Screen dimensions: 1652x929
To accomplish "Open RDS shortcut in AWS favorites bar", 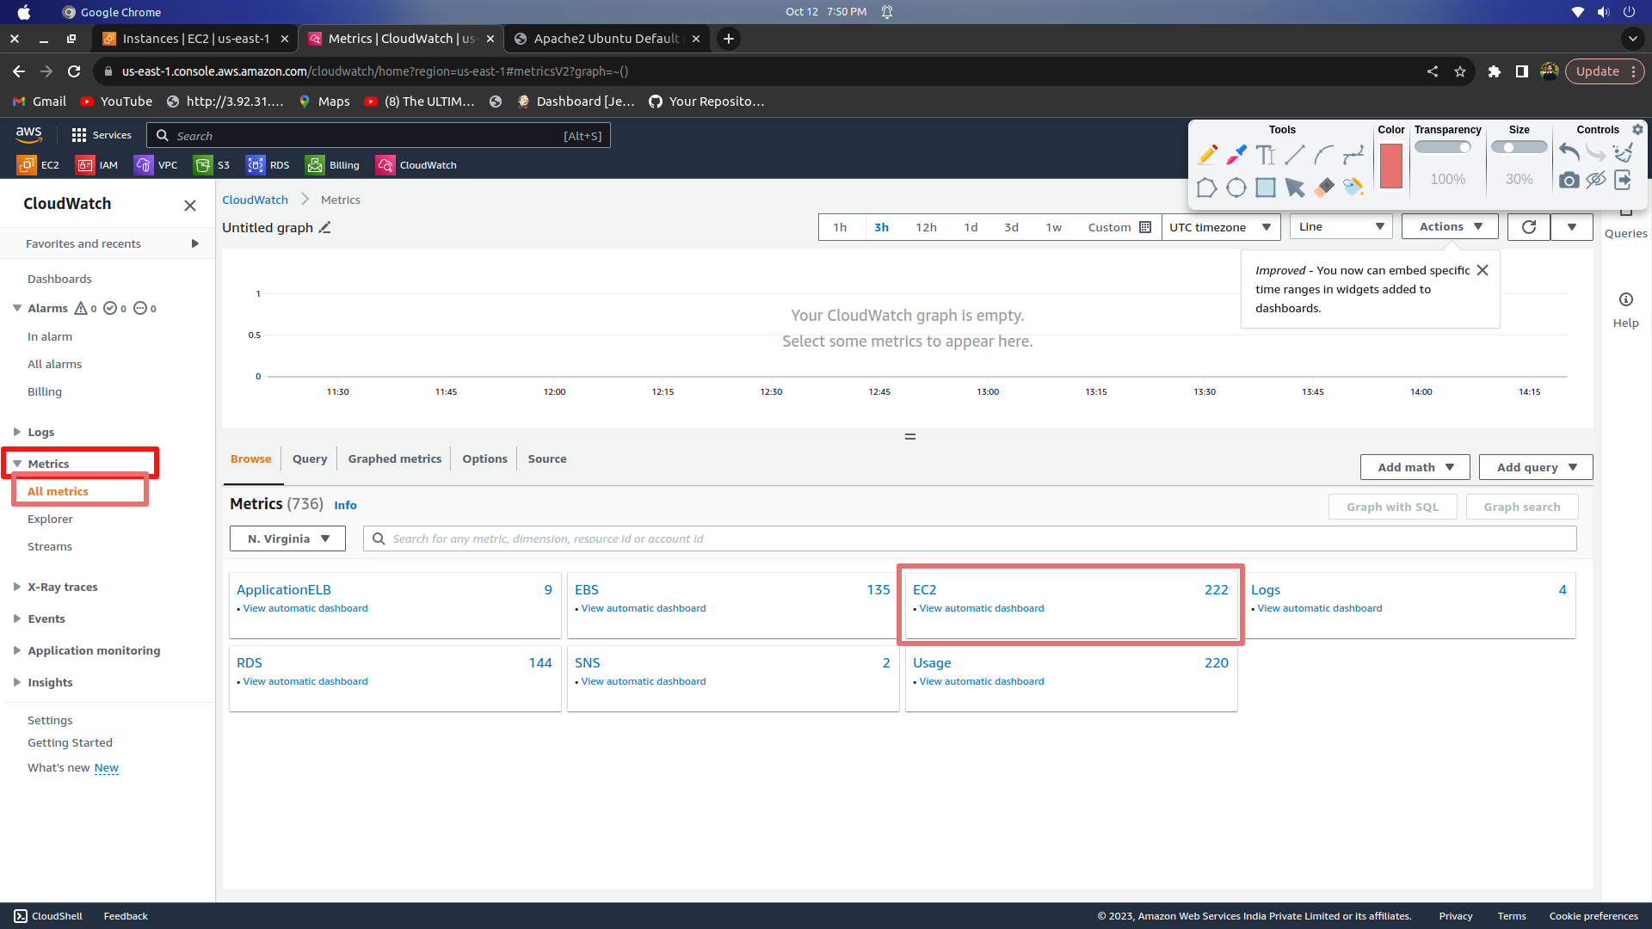I will tap(268, 165).
